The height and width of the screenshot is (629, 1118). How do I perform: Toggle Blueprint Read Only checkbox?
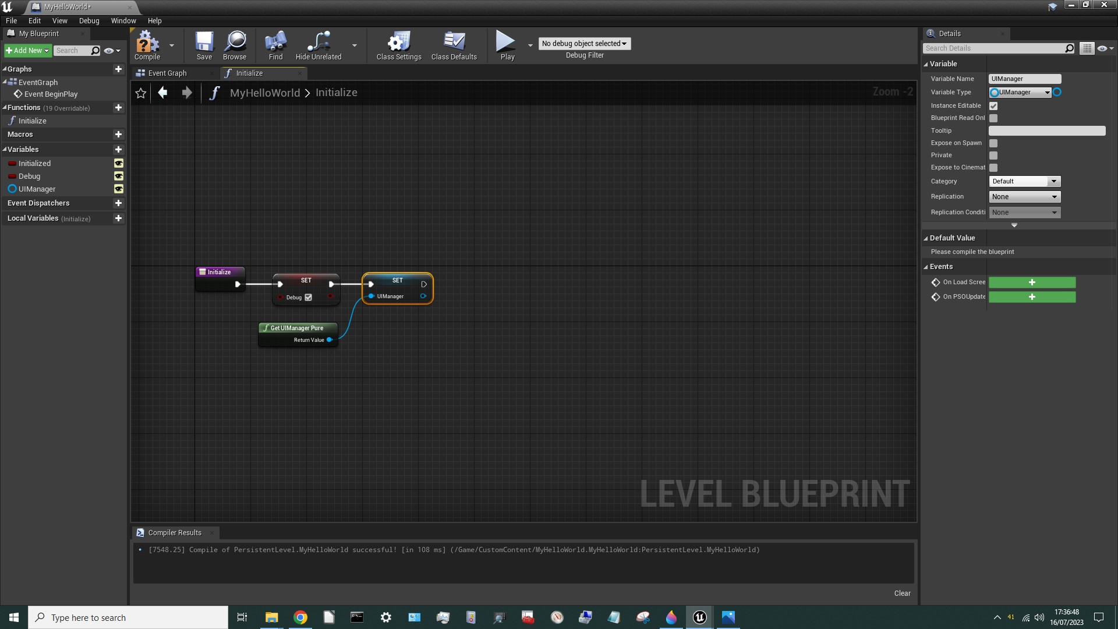click(993, 118)
